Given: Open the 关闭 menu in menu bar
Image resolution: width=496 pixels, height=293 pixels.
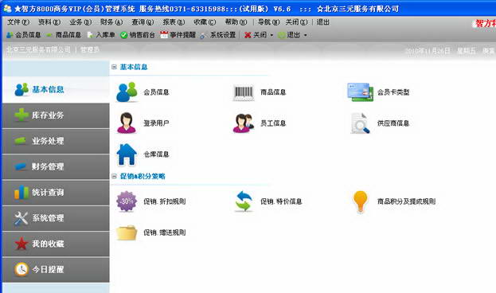Looking at the screenshot, I should pyautogui.click(x=296, y=22).
